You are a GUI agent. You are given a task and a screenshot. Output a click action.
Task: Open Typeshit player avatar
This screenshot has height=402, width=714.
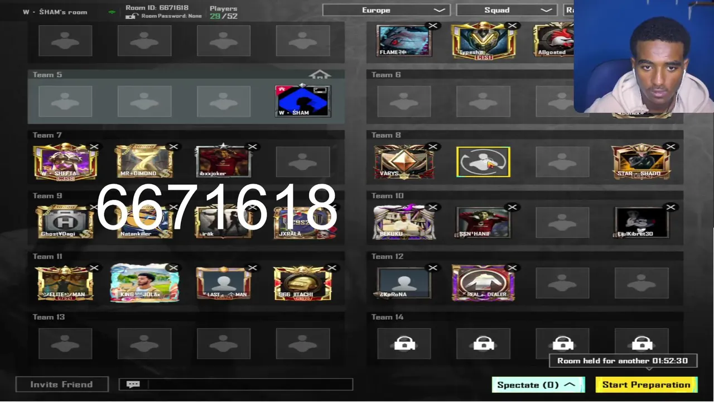coord(483,41)
